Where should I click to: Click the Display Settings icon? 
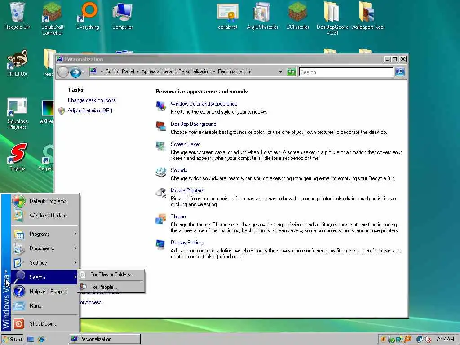tap(161, 245)
